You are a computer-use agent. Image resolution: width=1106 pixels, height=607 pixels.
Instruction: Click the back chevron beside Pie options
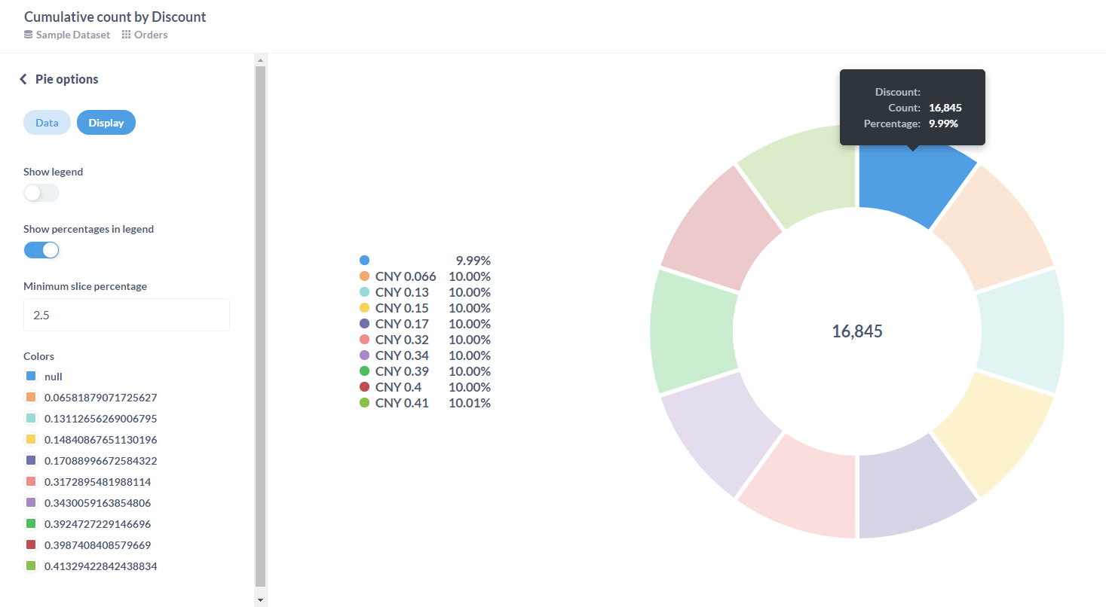pyautogui.click(x=23, y=78)
